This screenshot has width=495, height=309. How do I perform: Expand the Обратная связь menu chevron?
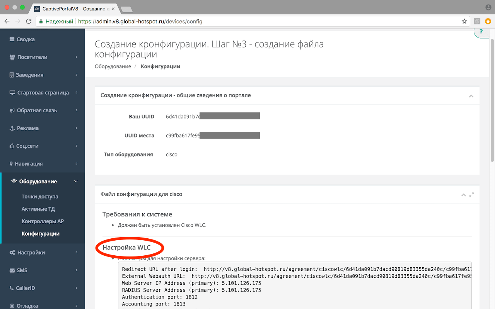77,110
